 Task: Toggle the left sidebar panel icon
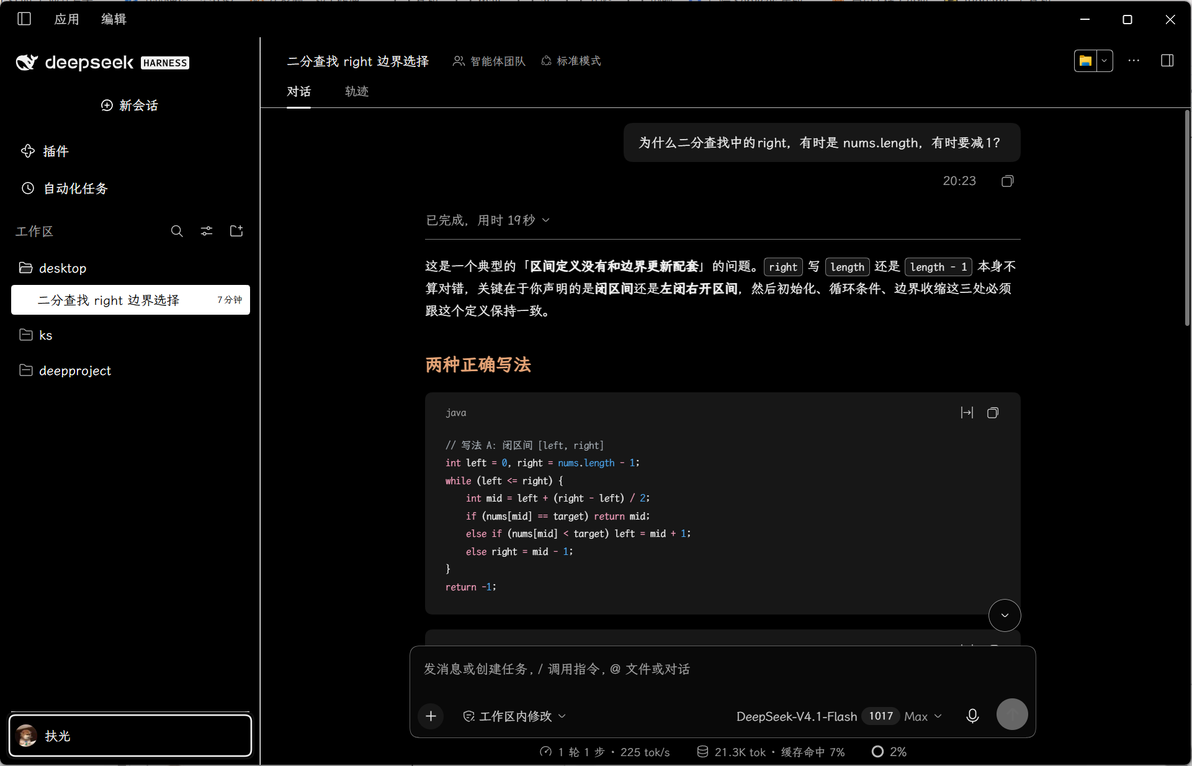pyautogui.click(x=24, y=19)
